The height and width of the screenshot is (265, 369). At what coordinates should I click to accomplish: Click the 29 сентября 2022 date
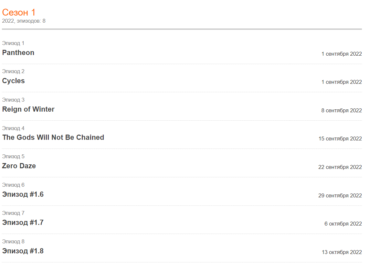340,196
